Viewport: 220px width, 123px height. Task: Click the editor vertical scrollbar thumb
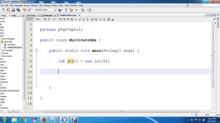coord(212,56)
